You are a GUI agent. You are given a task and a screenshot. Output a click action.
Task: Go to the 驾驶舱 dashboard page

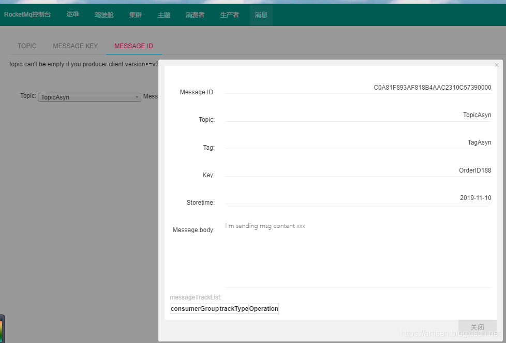click(x=104, y=15)
